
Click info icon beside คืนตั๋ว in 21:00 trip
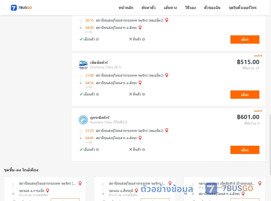(x=144, y=94)
